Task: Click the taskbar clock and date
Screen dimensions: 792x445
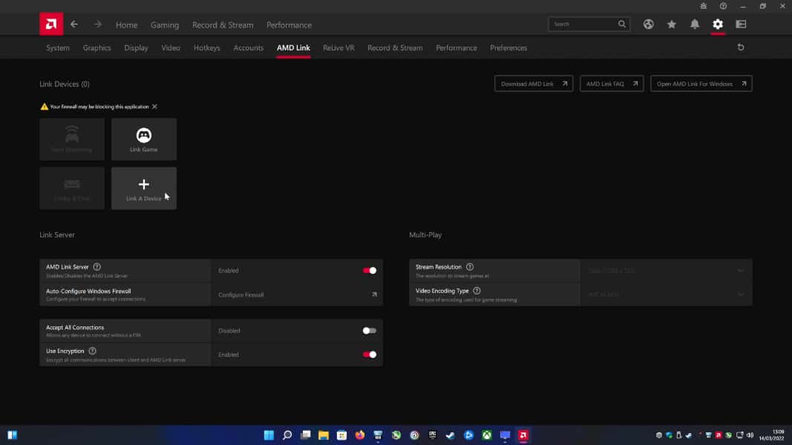Action: [772, 435]
